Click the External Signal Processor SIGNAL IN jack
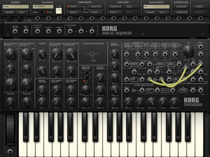This screenshot has height=157, width=210. 127,90
